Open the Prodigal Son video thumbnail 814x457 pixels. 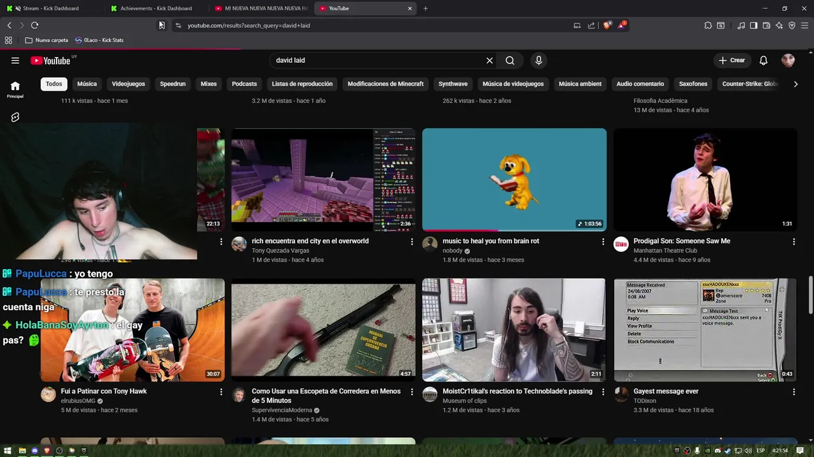(705, 180)
